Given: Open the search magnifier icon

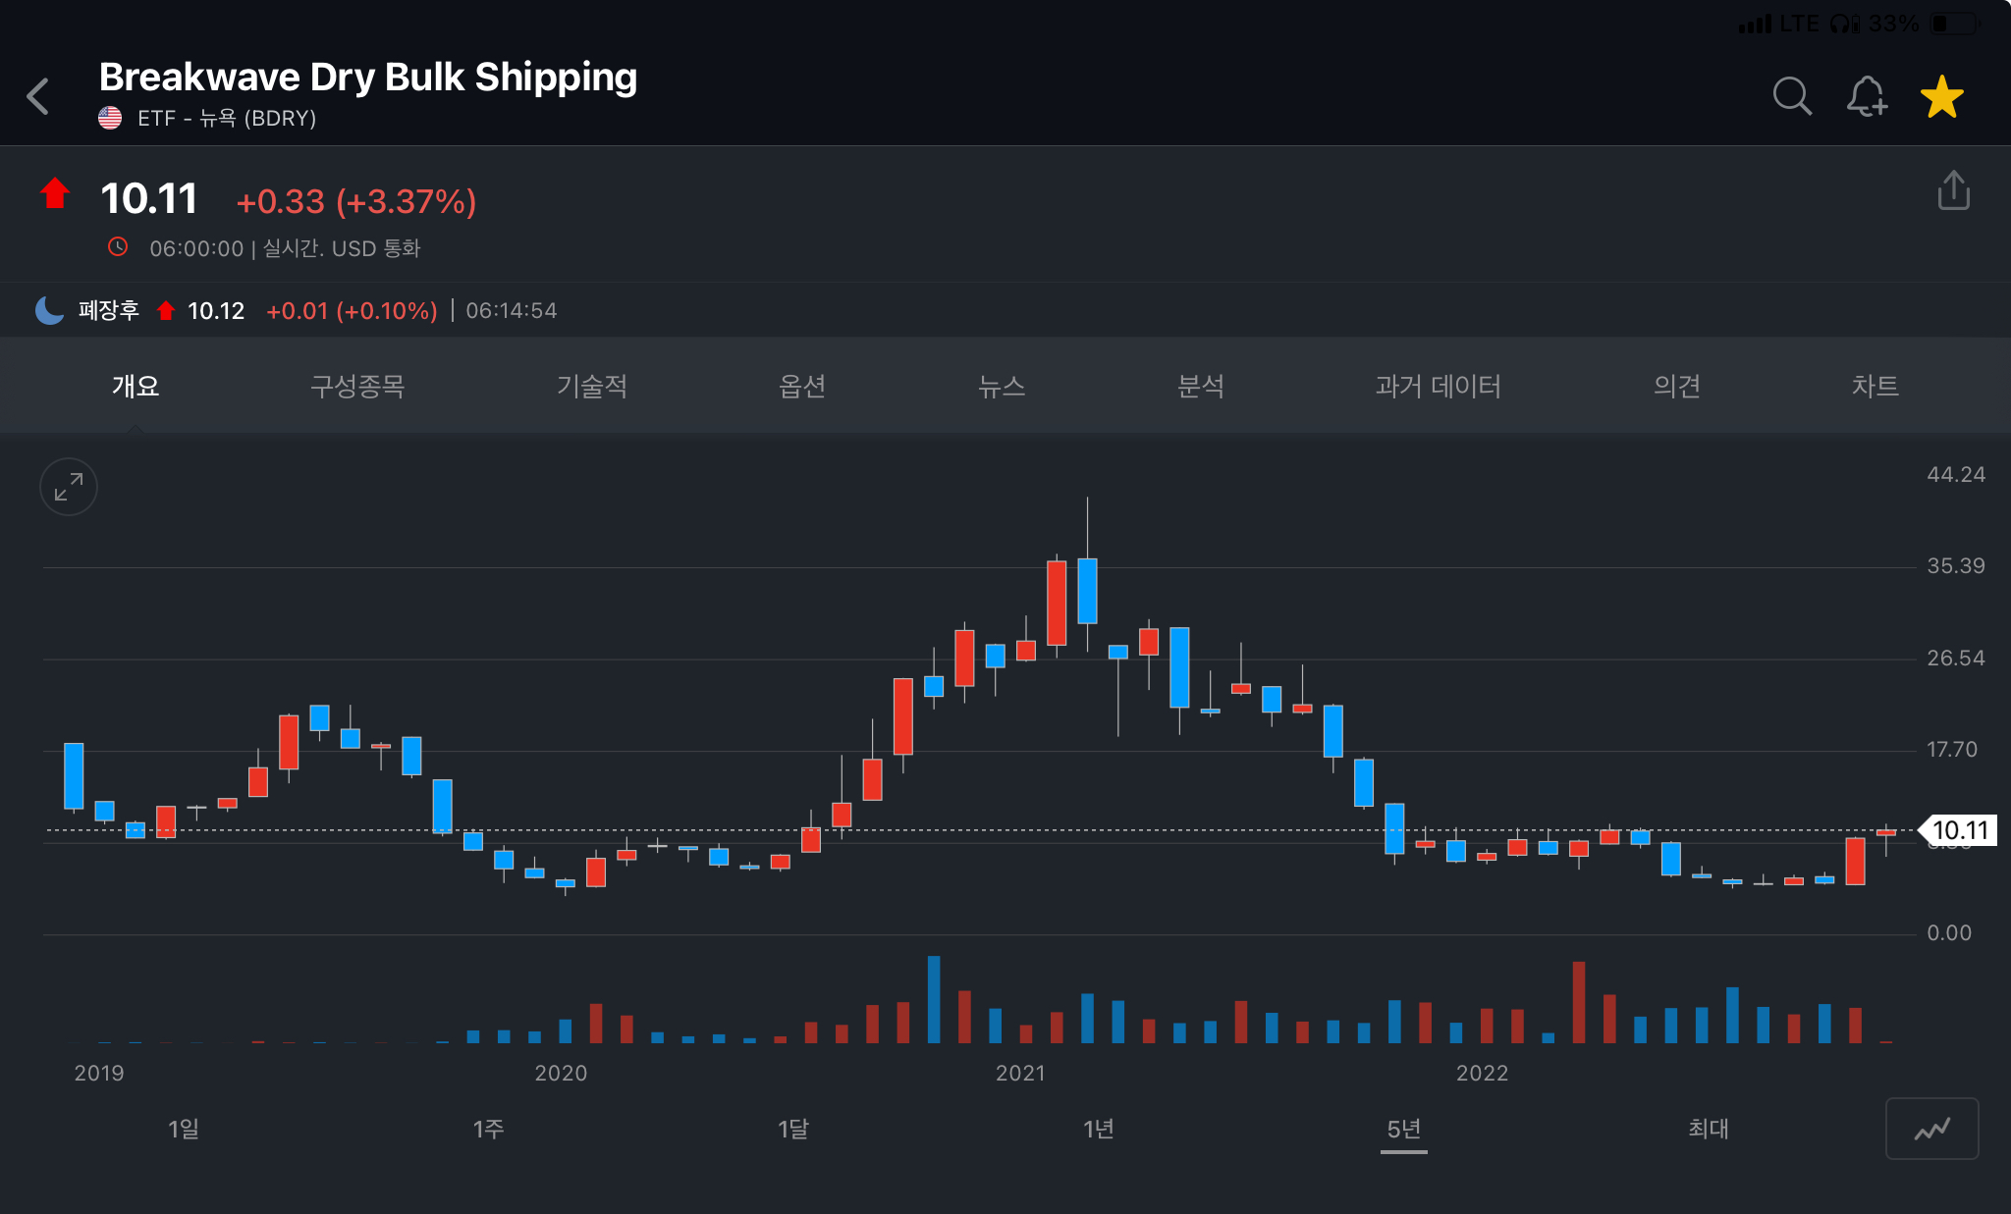Looking at the screenshot, I should click(x=1792, y=96).
